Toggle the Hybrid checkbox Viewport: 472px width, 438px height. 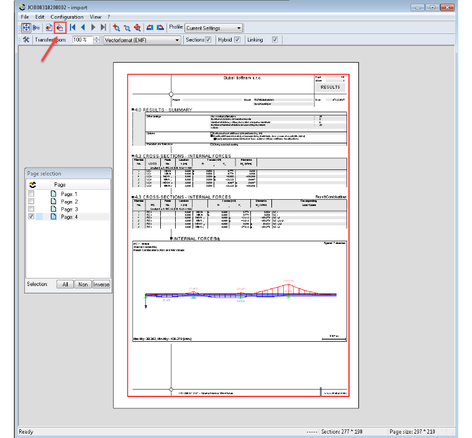coord(237,40)
